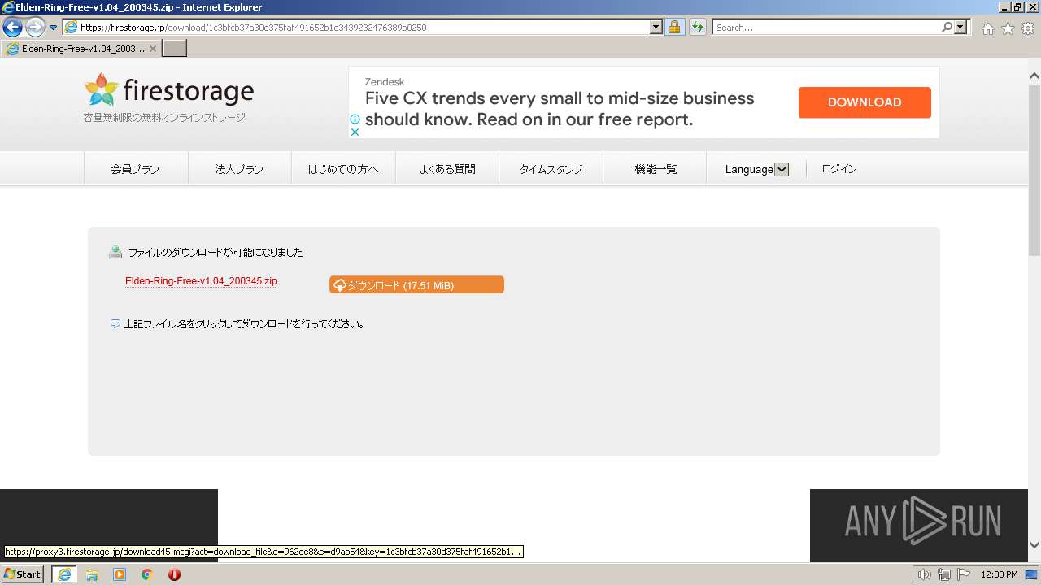
Task: Open the はじめての方へ menu item
Action: [x=343, y=169]
